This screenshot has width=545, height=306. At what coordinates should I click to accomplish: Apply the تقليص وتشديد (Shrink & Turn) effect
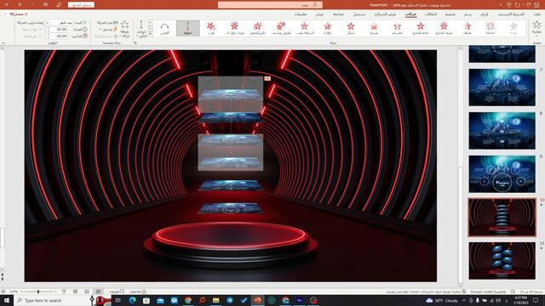(281, 28)
